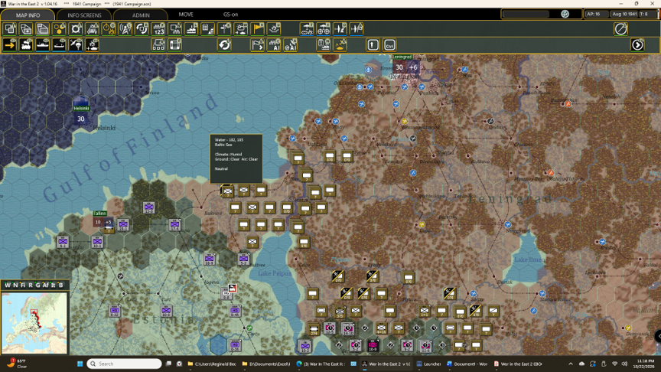661x372 pixels.
Task: Open the ADMIN tab
Action: (x=141, y=15)
